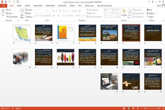The image size is (165, 110).
Task: Collapse the ribbon with chevron
Action: [x=163, y=20]
